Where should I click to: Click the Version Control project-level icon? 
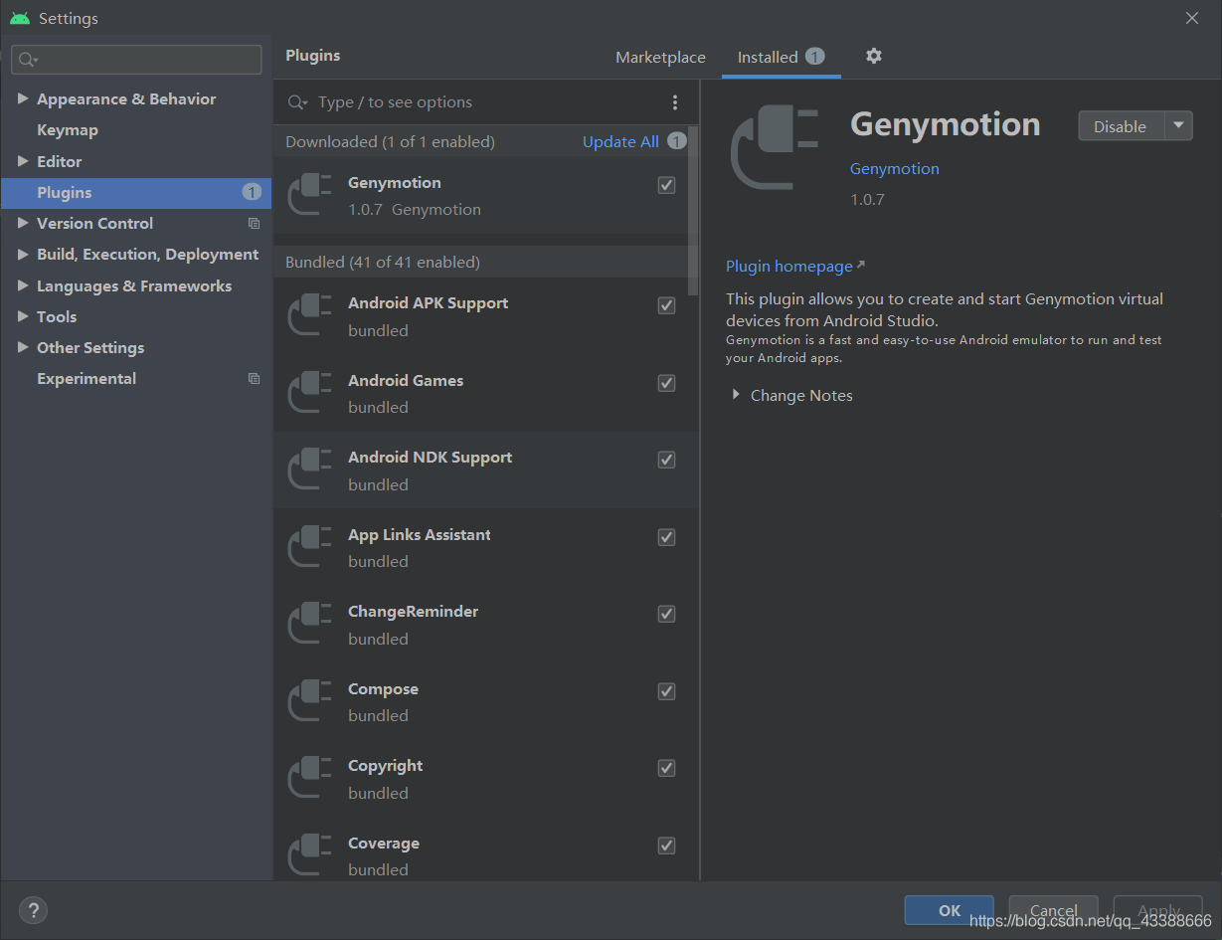(x=254, y=224)
